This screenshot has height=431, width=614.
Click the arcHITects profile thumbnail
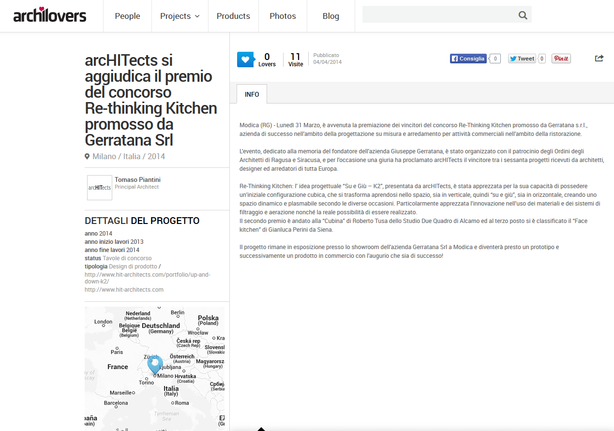click(x=100, y=188)
